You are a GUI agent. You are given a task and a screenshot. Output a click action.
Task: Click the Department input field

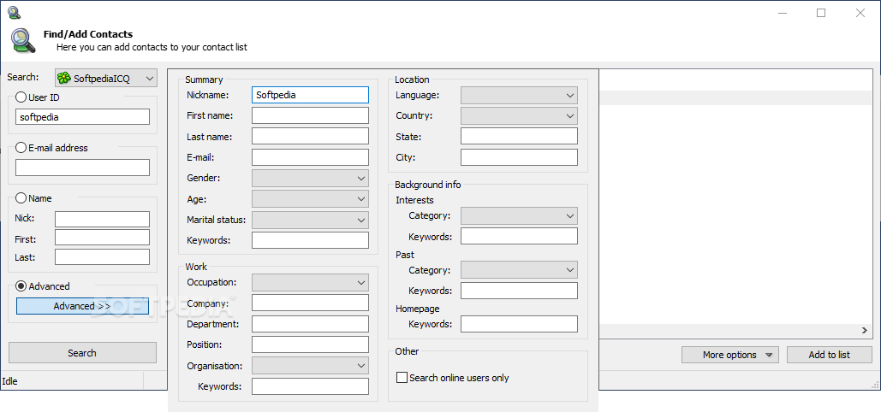pyautogui.click(x=310, y=324)
